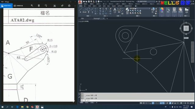Add a new drawing tab with plus
Viewport: 195px width, 109px height.
tap(107, 18)
